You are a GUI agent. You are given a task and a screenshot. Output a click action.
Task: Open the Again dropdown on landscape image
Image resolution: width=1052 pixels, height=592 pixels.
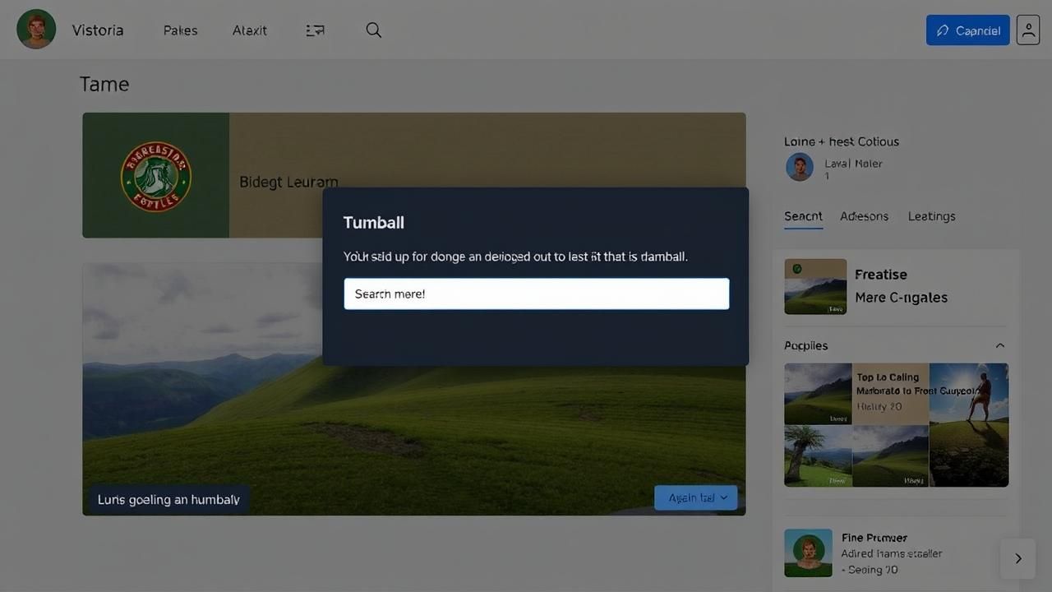click(x=696, y=497)
